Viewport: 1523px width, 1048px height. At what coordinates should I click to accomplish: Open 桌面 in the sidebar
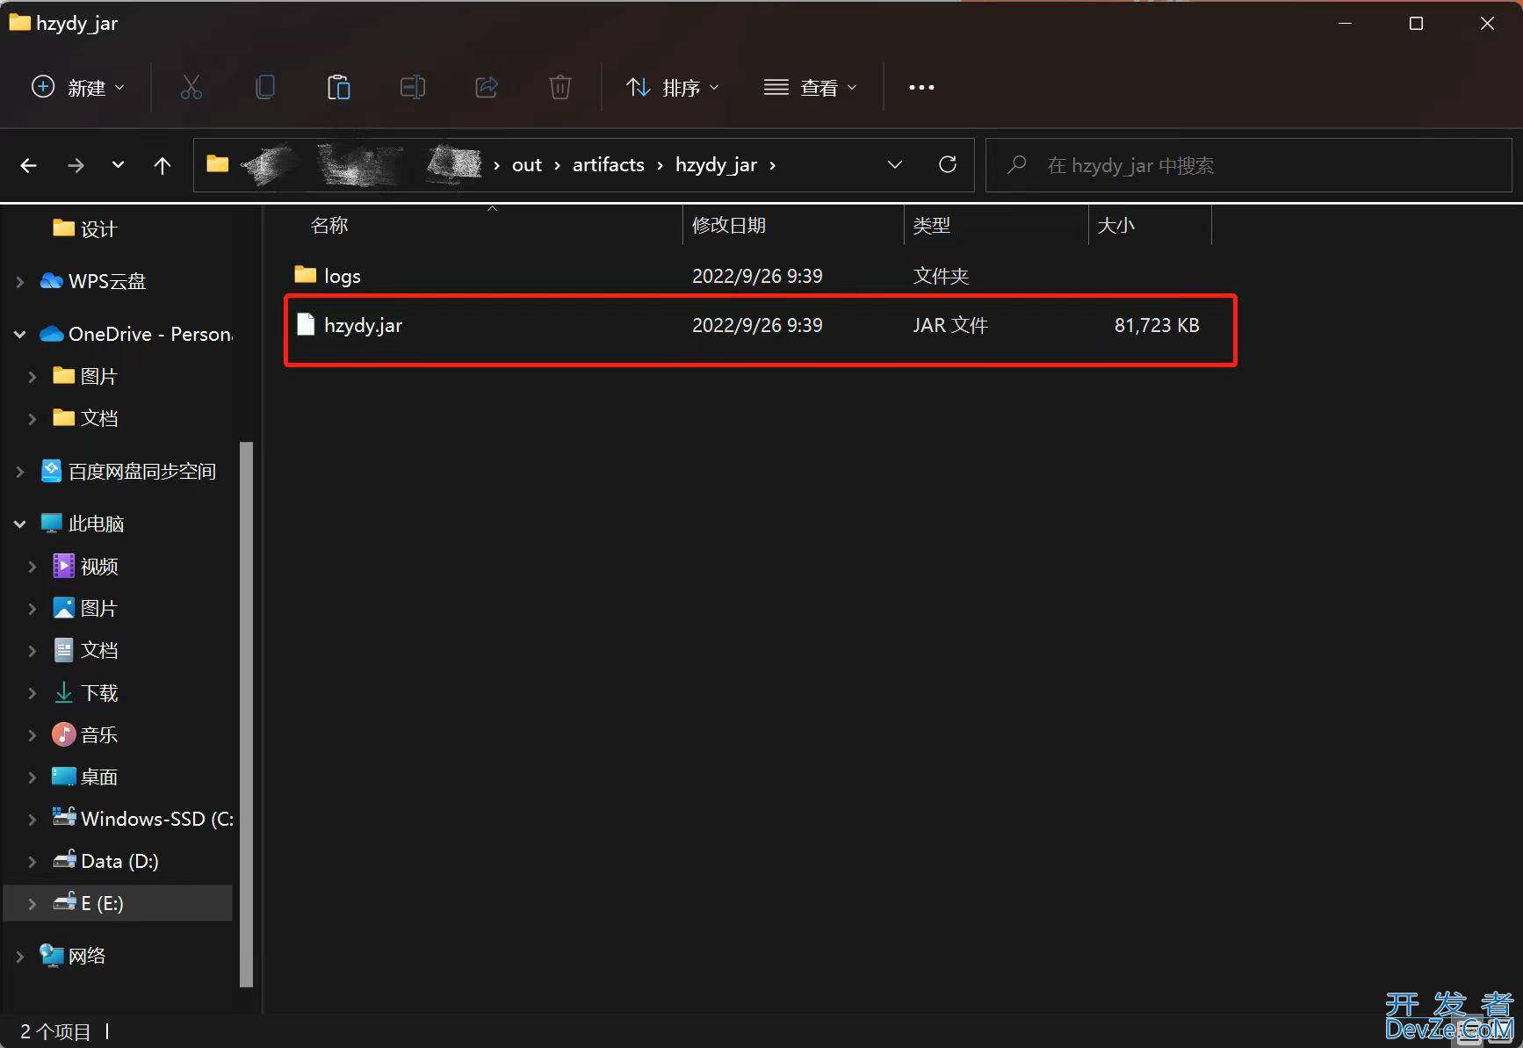tap(84, 777)
